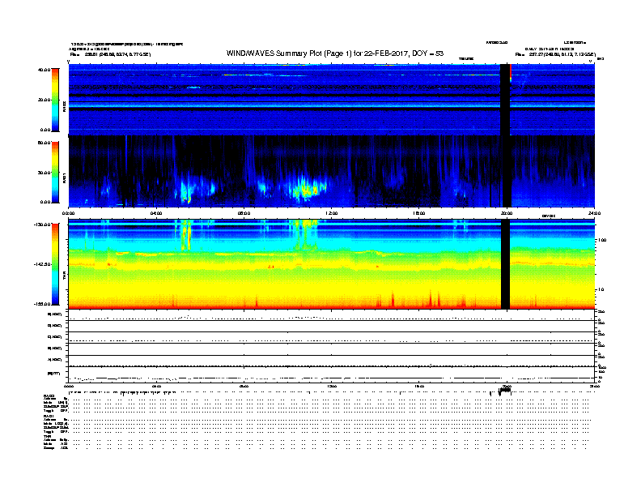This screenshot has height=496, width=641.
Task: Click the 04:00 tick below RAD1 spectrogram
Action: pos(156,213)
